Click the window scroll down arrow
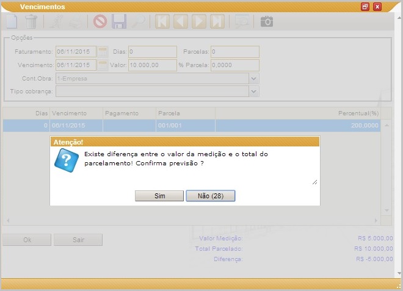This screenshot has height=291, width=403. click(x=399, y=273)
